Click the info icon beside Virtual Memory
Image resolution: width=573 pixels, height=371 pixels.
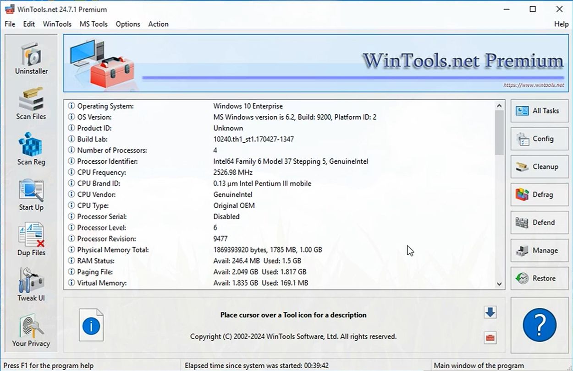[72, 283]
